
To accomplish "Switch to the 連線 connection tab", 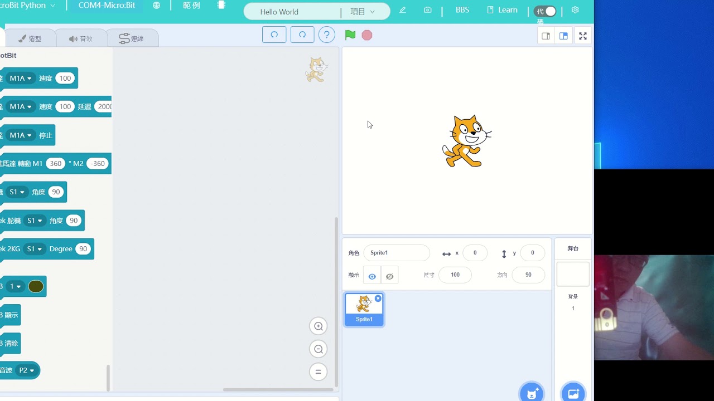I will pyautogui.click(x=132, y=38).
